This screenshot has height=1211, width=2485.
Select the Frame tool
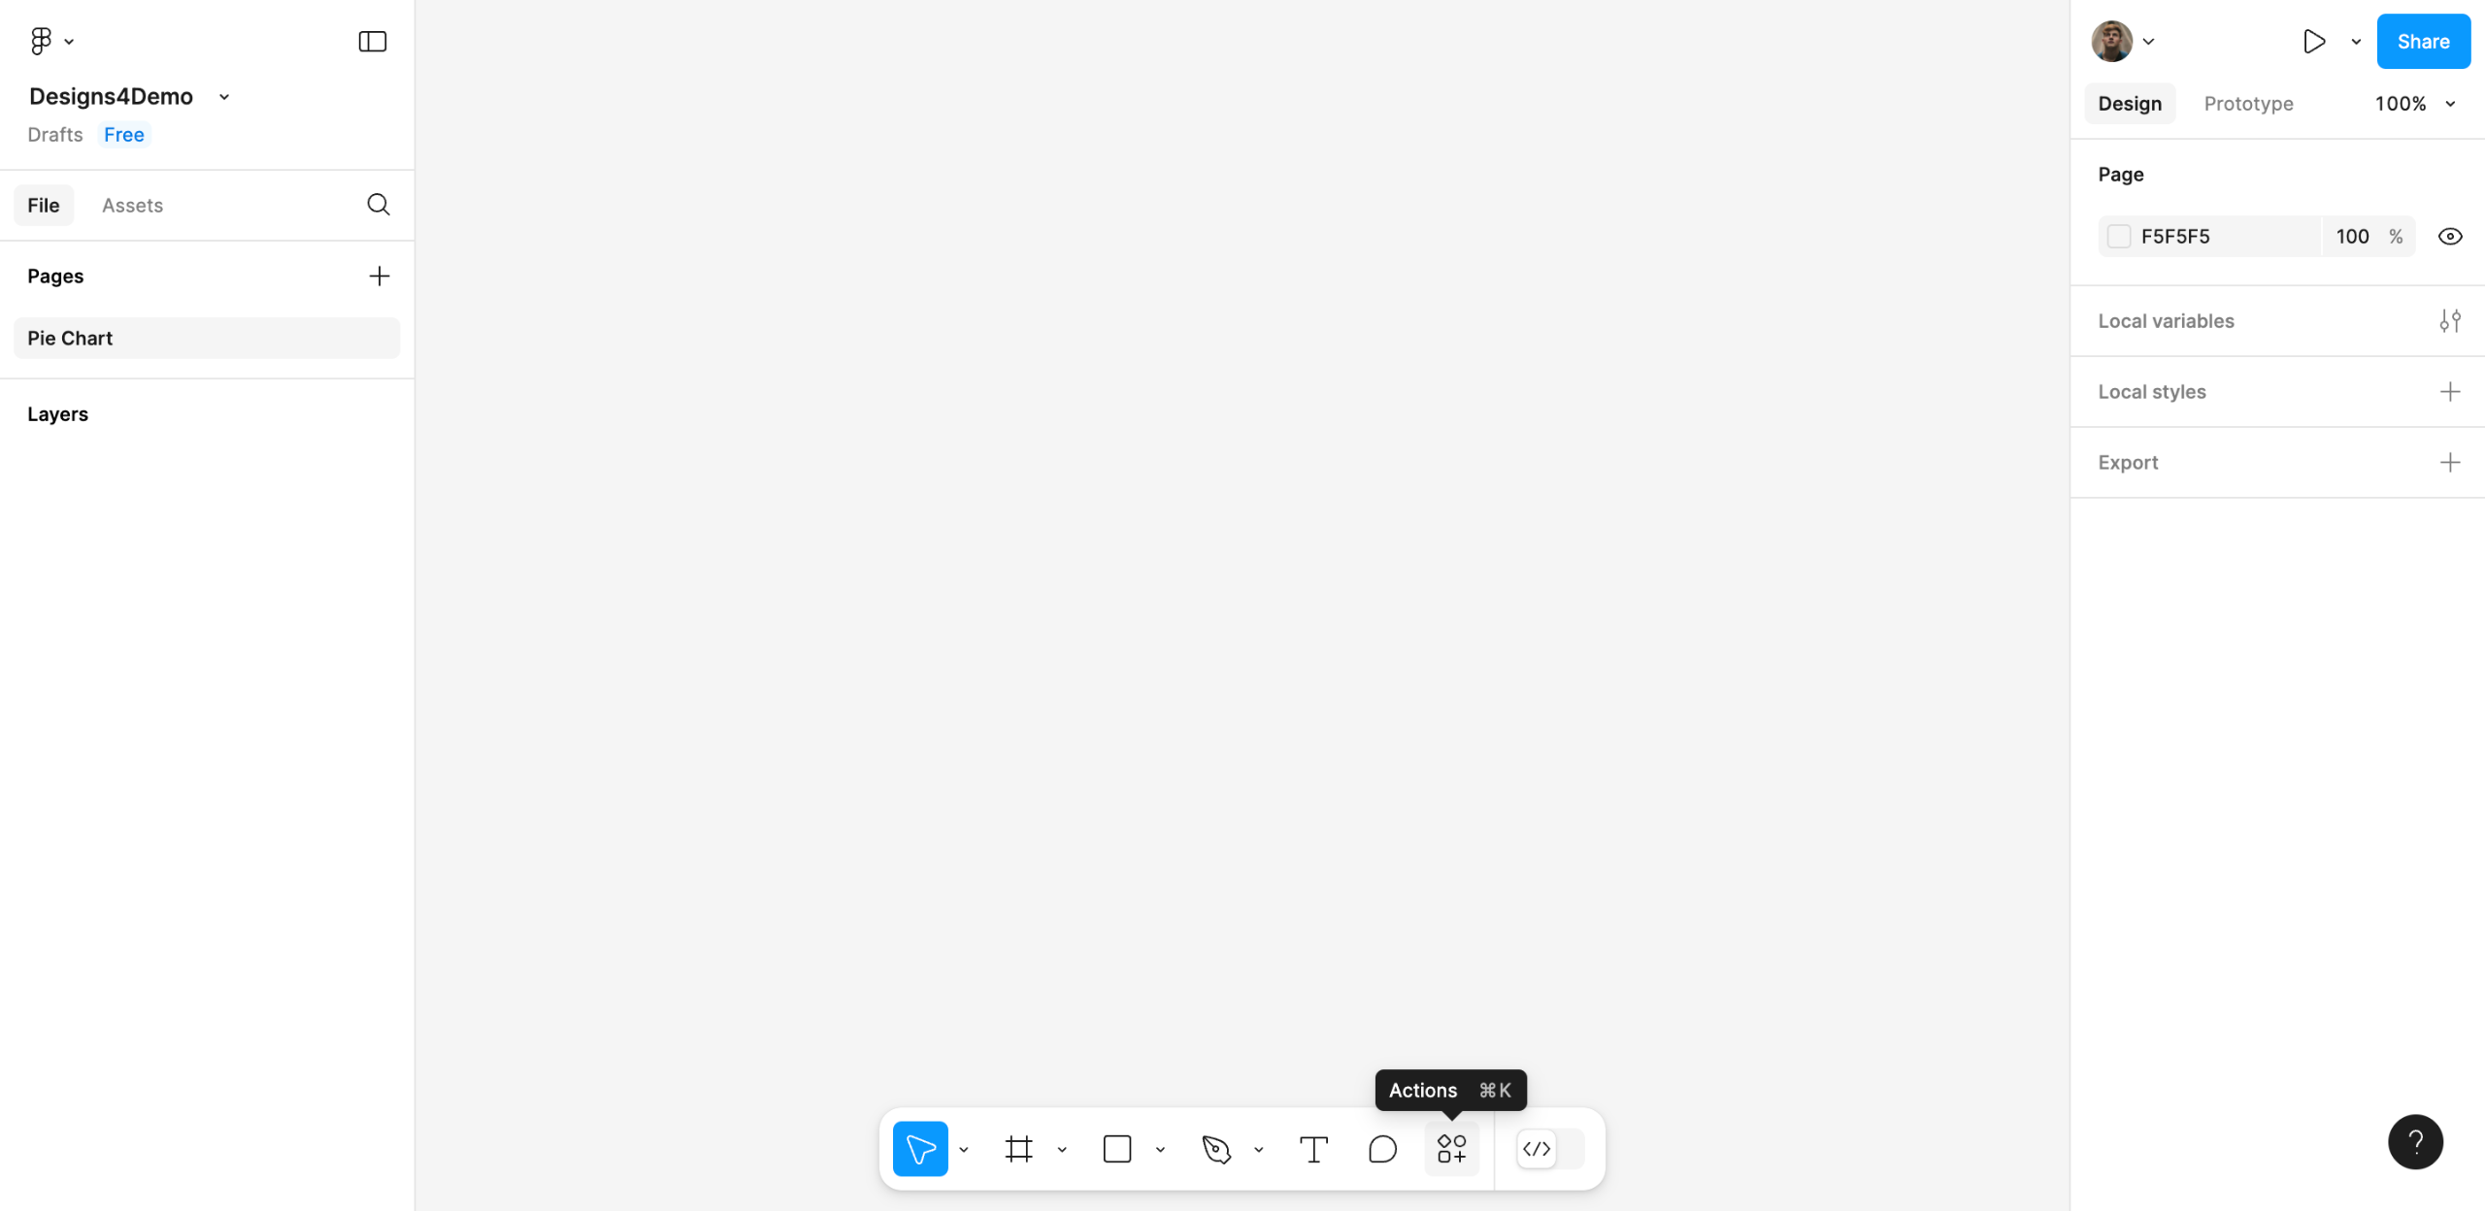coord(1018,1149)
